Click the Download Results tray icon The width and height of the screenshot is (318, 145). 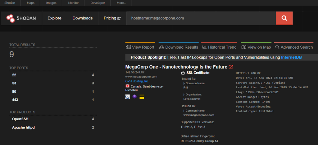(x=161, y=47)
